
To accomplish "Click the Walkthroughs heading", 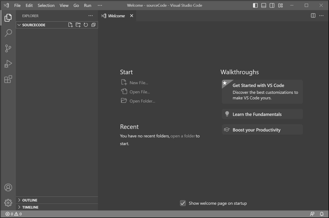I will (240, 72).
